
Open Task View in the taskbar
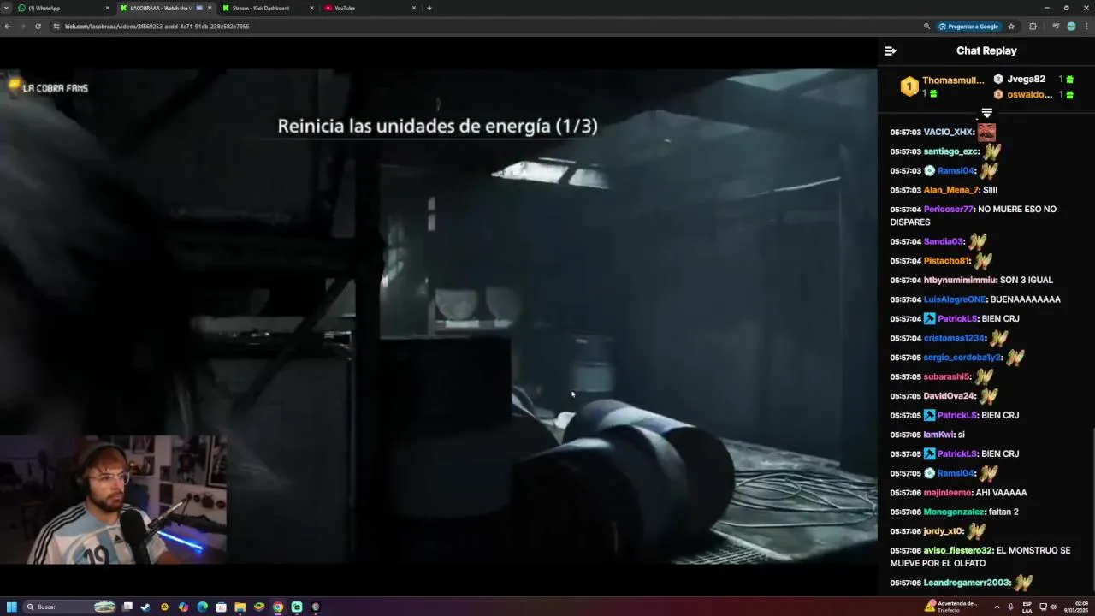[127, 607]
